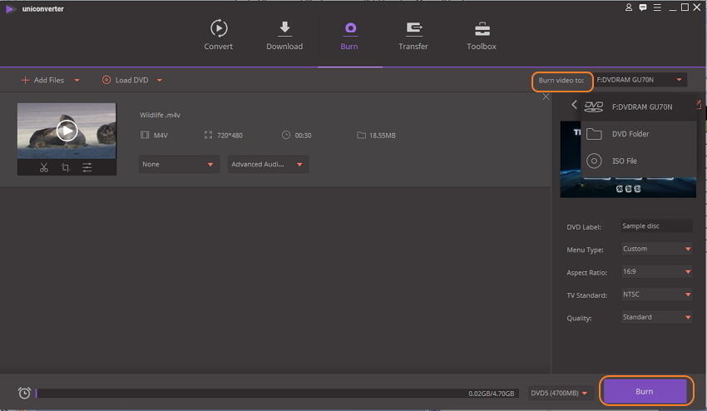
Task: Click the purple Burn button
Action: click(645, 392)
